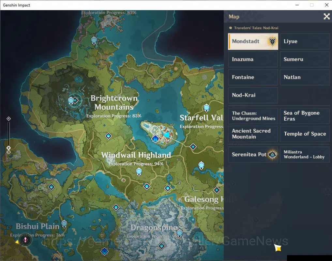Click Brightcrown Mountains area label
The image size is (332, 261).
pyautogui.click(x=114, y=102)
